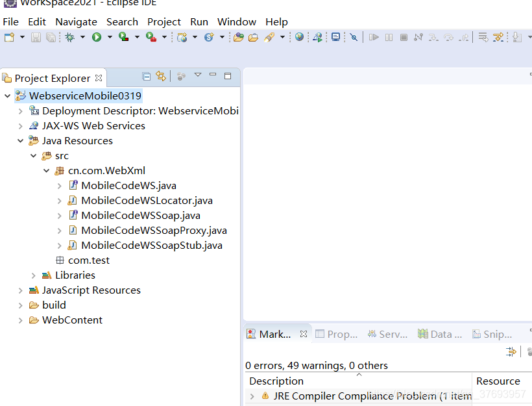The width and height of the screenshot is (532, 406).
Task: Select the com.test package
Action: click(88, 260)
